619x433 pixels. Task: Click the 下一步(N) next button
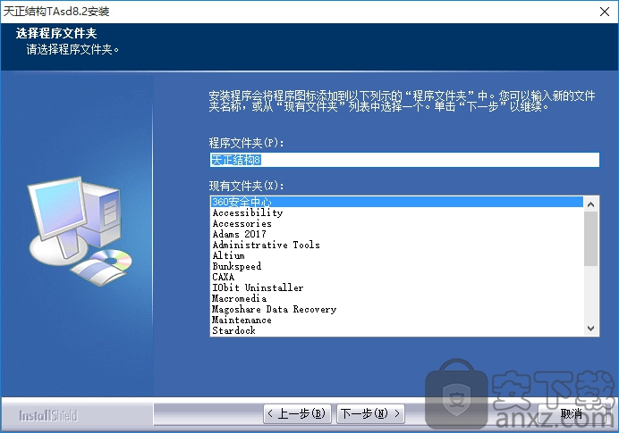370,413
